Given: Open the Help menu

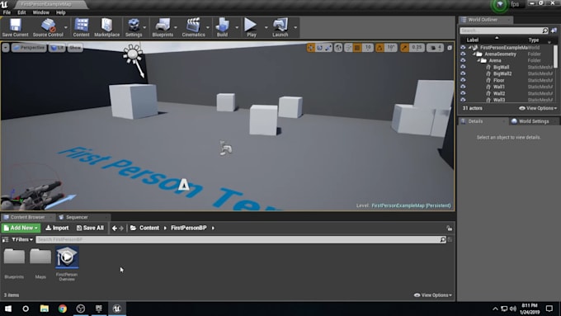Looking at the screenshot, I should [60, 12].
